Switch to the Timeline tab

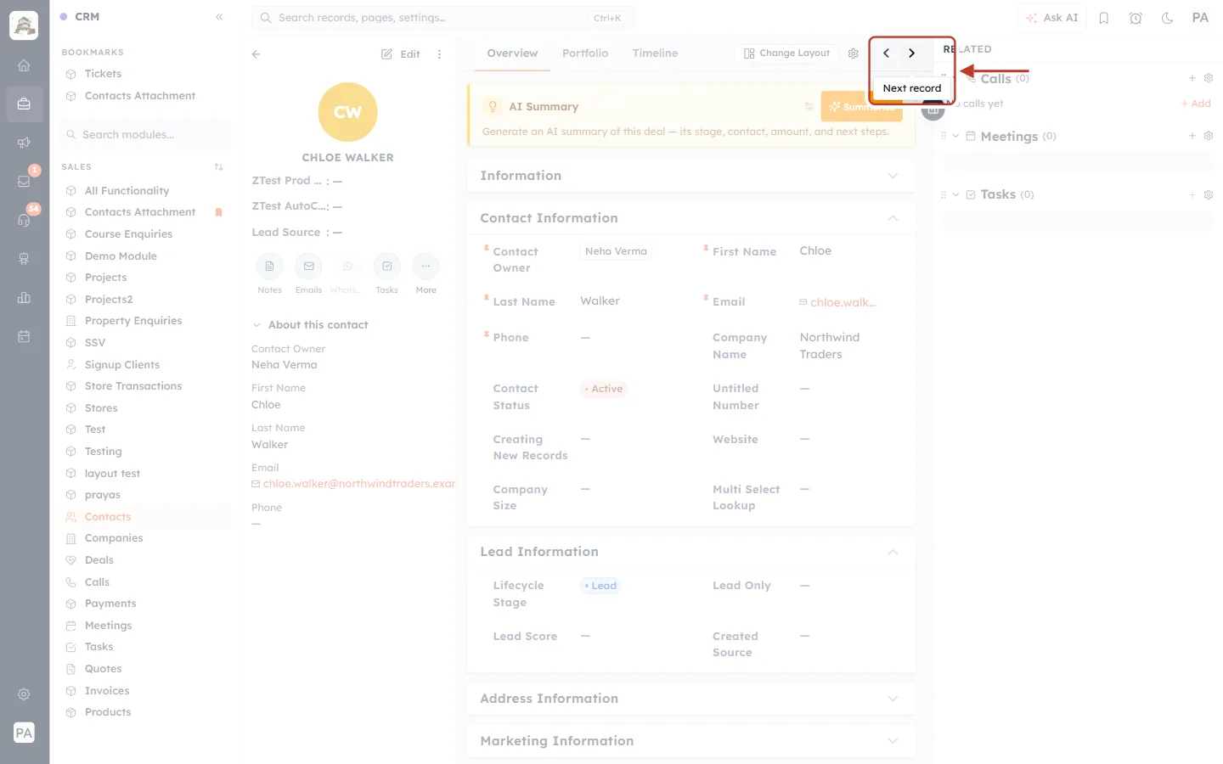click(655, 53)
